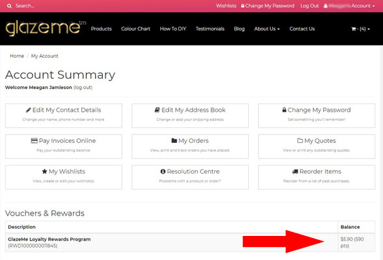383x260 pixels.
Task: Click the (log out) link beside welcome
Action: click(83, 88)
